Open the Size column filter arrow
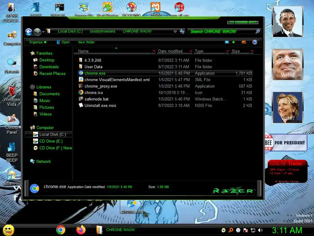 (x=252, y=51)
